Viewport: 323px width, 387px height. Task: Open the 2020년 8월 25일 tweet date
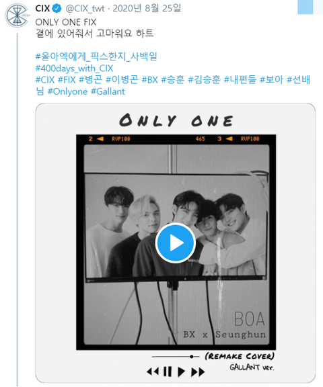click(x=147, y=8)
